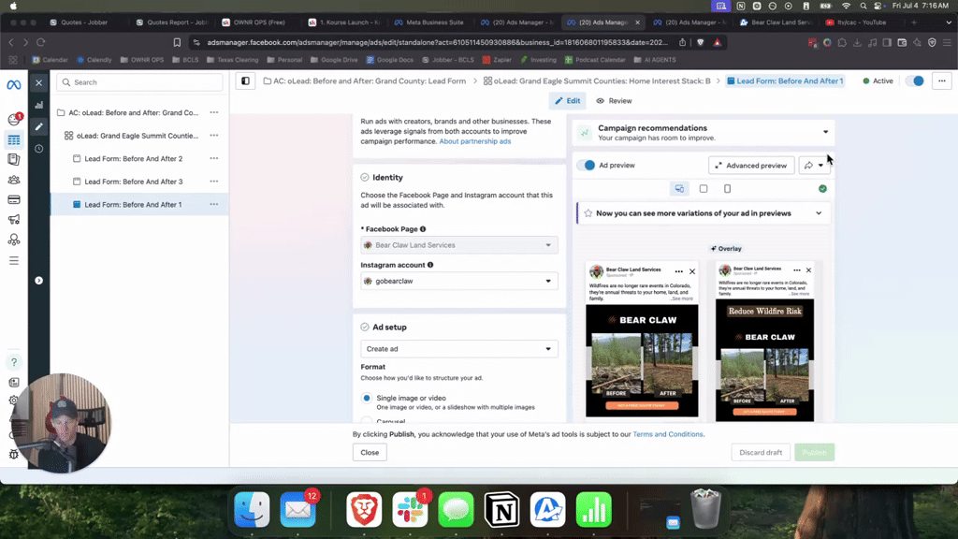958x539 pixels.
Task: Open Billing credit card icon in sidebar
Action: click(x=13, y=200)
